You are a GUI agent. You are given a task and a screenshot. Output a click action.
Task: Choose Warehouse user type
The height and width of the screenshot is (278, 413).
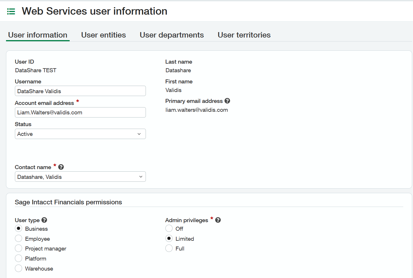coord(19,269)
